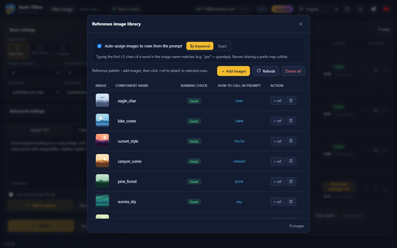This screenshot has width=397, height=248.
Task: Select the By keyword matching mode
Action: pyautogui.click(x=200, y=46)
